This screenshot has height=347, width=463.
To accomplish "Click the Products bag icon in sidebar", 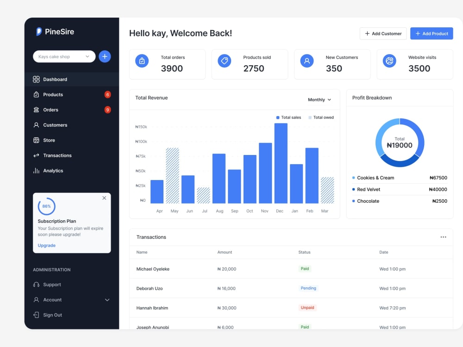I will 36,94.
